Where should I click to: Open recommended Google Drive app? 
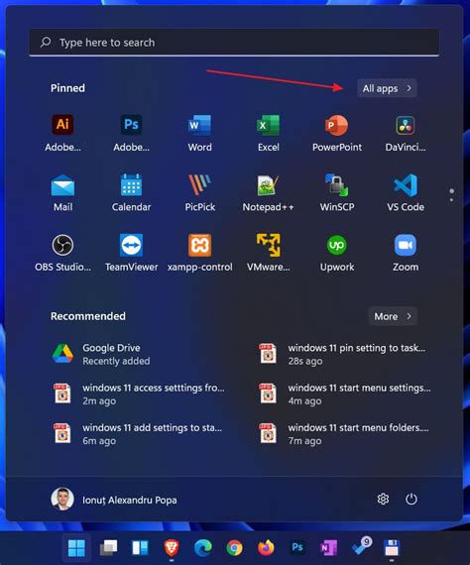point(101,354)
